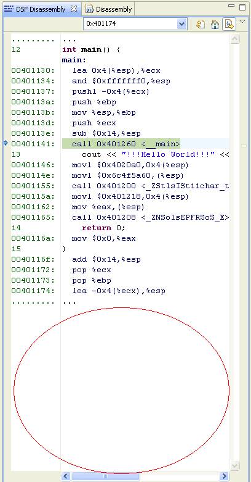Toggle Link with Active Debug Context
This screenshot has height=482, width=251.
click(229, 24)
